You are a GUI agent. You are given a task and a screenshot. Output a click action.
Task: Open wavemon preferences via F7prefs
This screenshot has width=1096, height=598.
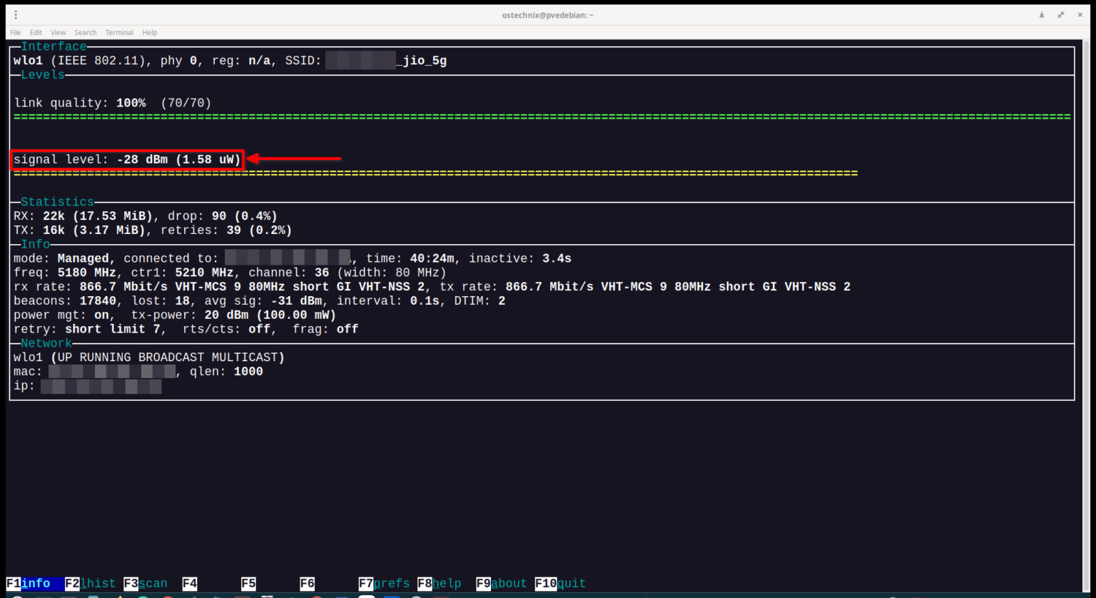click(x=385, y=583)
